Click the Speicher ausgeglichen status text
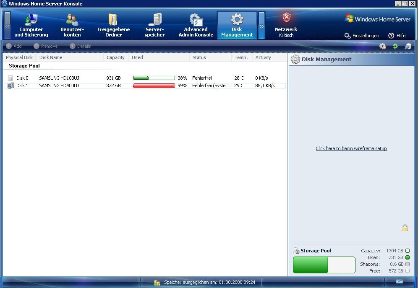Viewport: 418px width, 288px height. (x=210, y=282)
